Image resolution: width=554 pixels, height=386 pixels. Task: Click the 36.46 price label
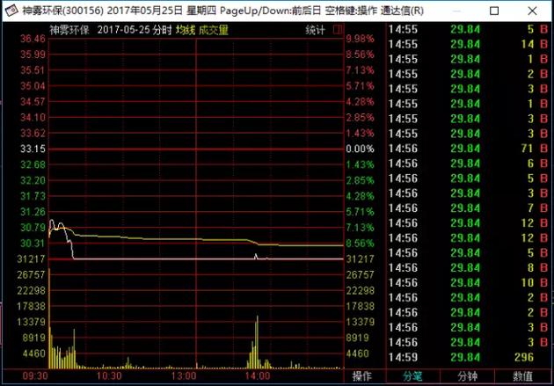pyautogui.click(x=33, y=39)
